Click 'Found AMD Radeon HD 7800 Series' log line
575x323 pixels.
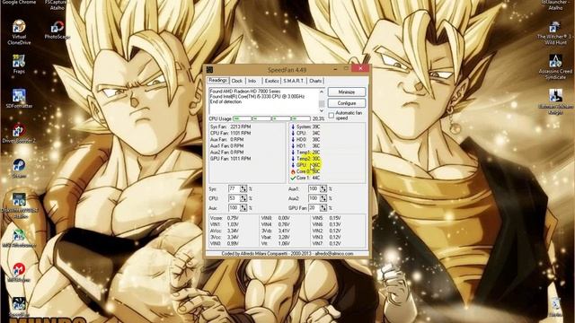point(245,92)
